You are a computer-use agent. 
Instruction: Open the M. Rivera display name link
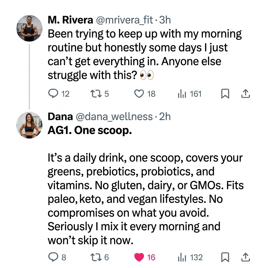tap(70, 20)
